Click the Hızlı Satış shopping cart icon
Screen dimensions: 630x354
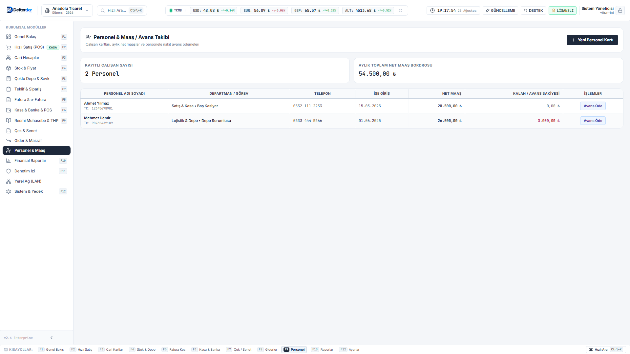9,47
